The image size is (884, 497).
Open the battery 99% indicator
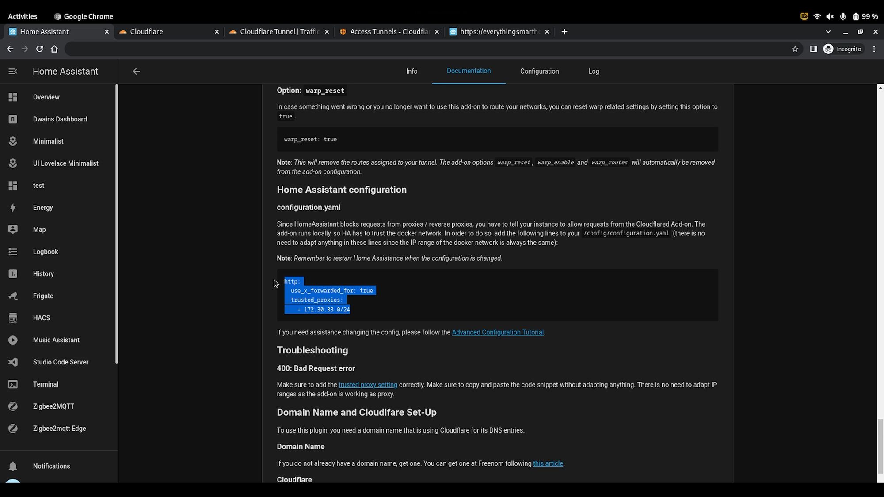865,16
